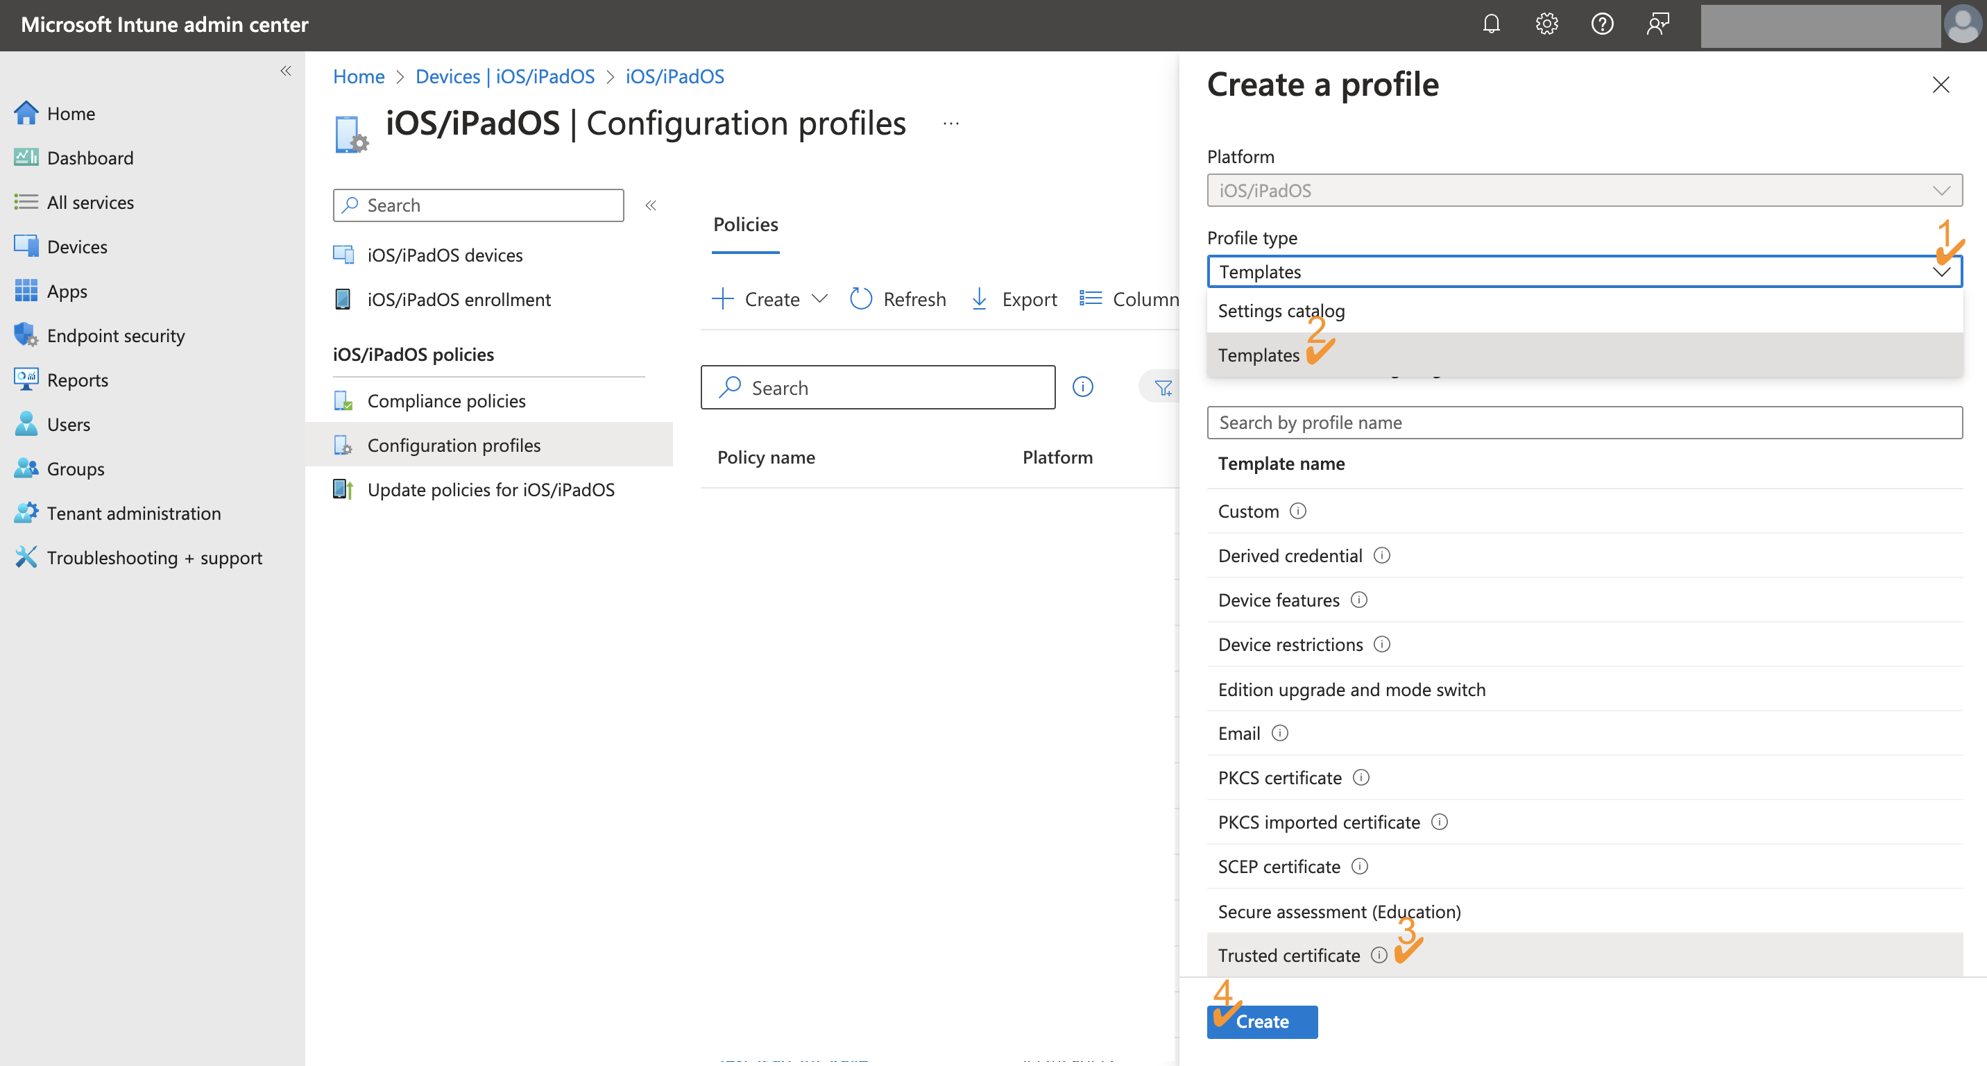Screen dimensions: 1987x1066
Task: Click the feedback icon in the top bar
Action: tap(1657, 24)
